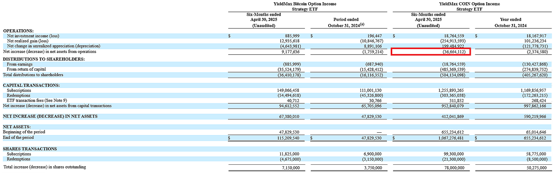Select the distributions total (16,116,352)
555x175 pixels.
point(371,75)
